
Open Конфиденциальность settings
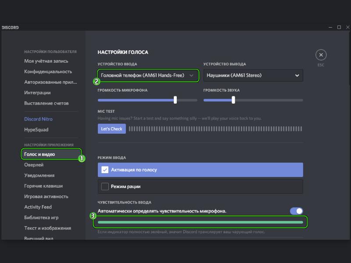[x=48, y=71]
